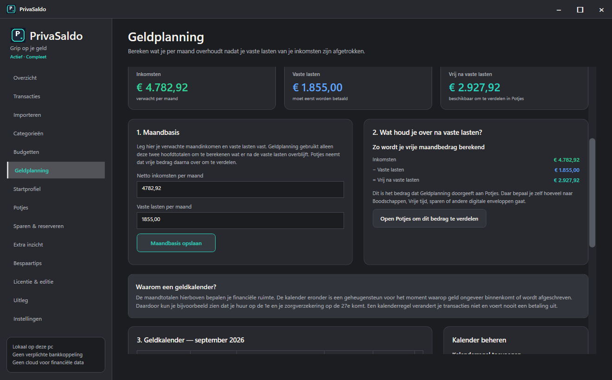The width and height of the screenshot is (612, 380).
Task: Click 'Zo wordt je vrije maandbedrag berekend'
Action: (x=428, y=147)
